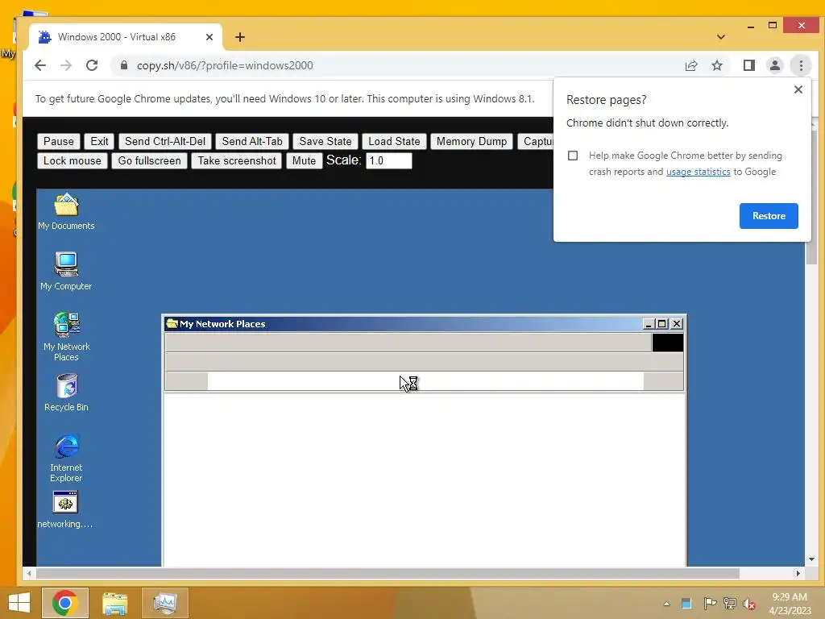Open the taskbar clock showing 9:29 AM
The width and height of the screenshot is (825, 619).
pyautogui.click(x=790, y=604)
